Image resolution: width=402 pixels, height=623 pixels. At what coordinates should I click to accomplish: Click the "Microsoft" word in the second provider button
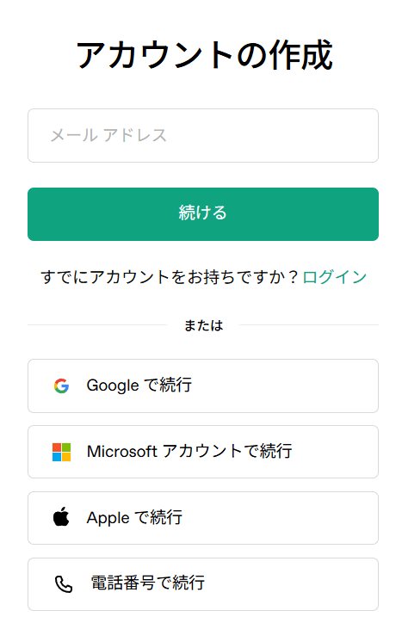tap(122, 452)
